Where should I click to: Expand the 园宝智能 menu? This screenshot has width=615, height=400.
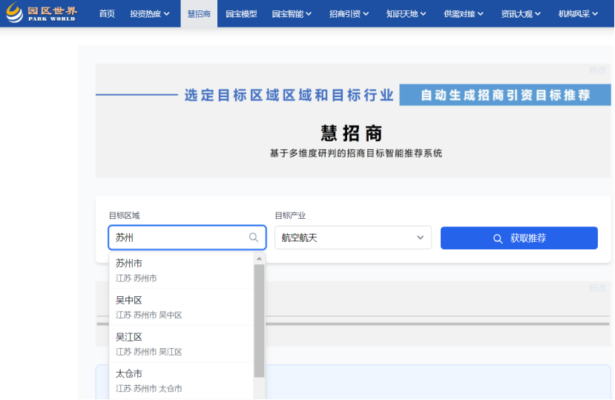pyautogui.click(x=292, y=13)
